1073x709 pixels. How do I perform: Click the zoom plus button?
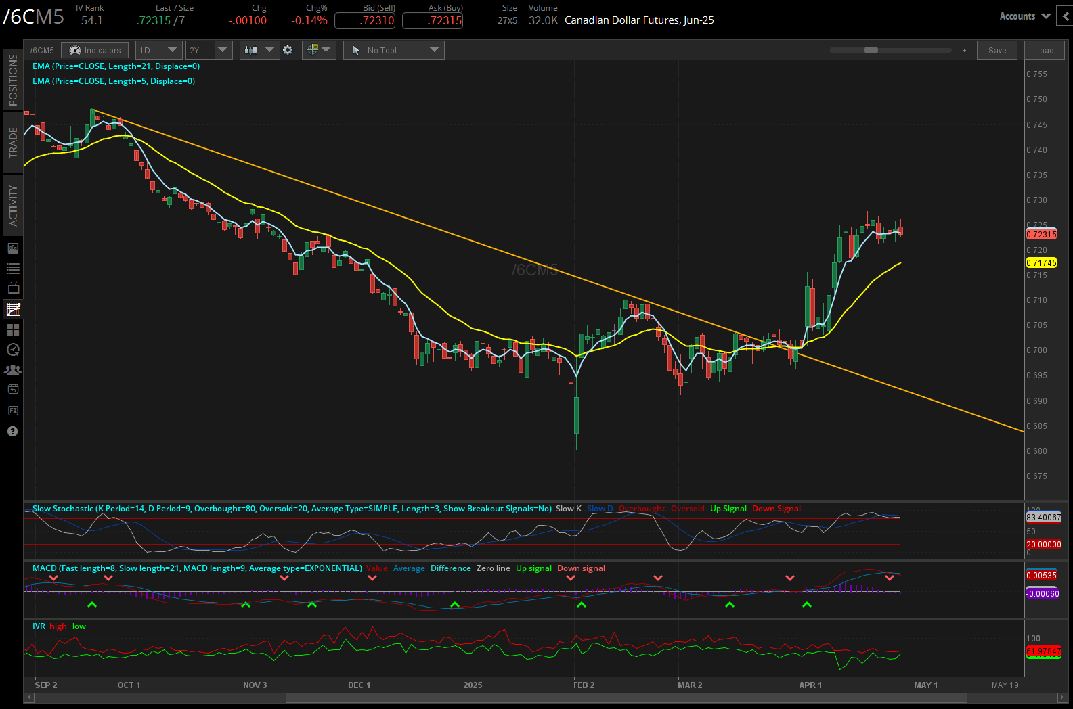coord(964,51)
